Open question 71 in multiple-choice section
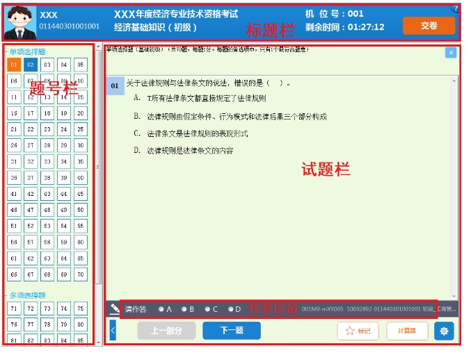Image resolution: width=471 pixels, height=362 pixels. (x=14, y=308)
